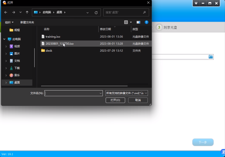
Task: Open the help question mark icon
Action: coord(147,22)
